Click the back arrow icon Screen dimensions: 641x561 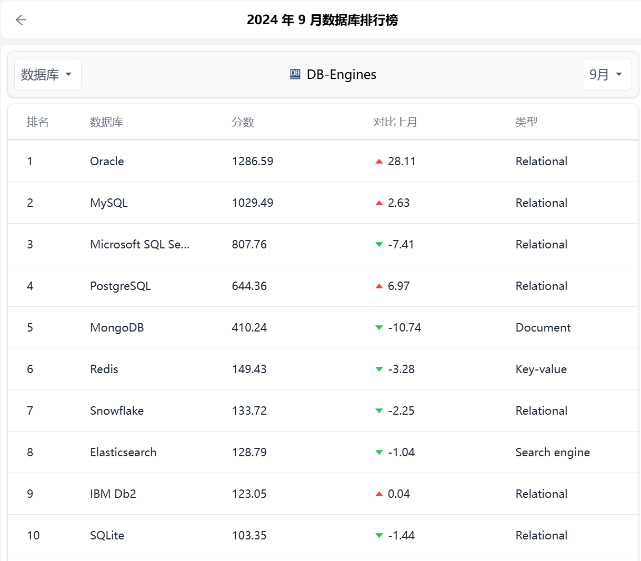click(21, 20)
